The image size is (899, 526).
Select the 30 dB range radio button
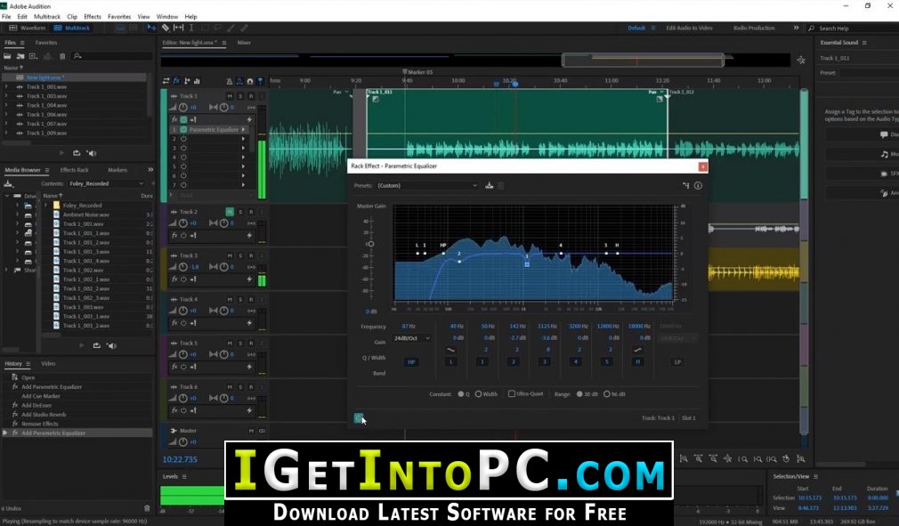coord(579,394)
